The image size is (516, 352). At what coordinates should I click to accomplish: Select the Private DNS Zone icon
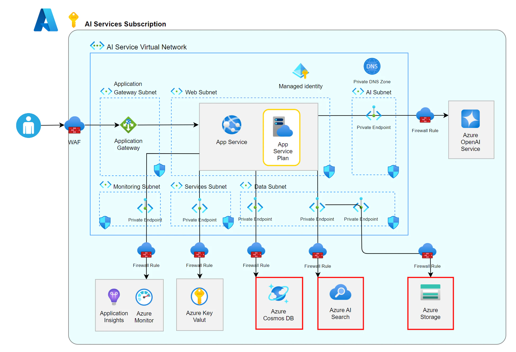372,66
